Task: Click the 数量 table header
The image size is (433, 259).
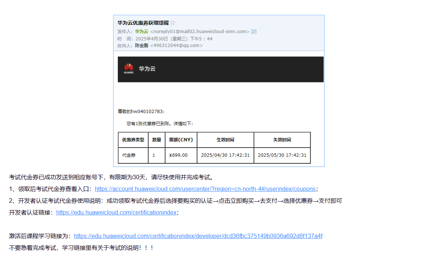Action: pos(156,140)
